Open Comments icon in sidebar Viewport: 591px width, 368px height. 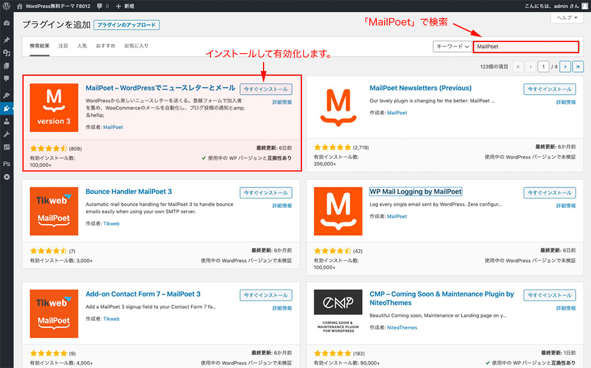point(7,79)
